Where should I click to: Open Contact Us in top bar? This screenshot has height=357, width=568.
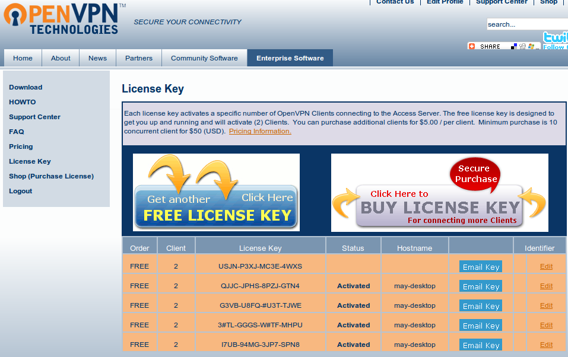(395, 2)
